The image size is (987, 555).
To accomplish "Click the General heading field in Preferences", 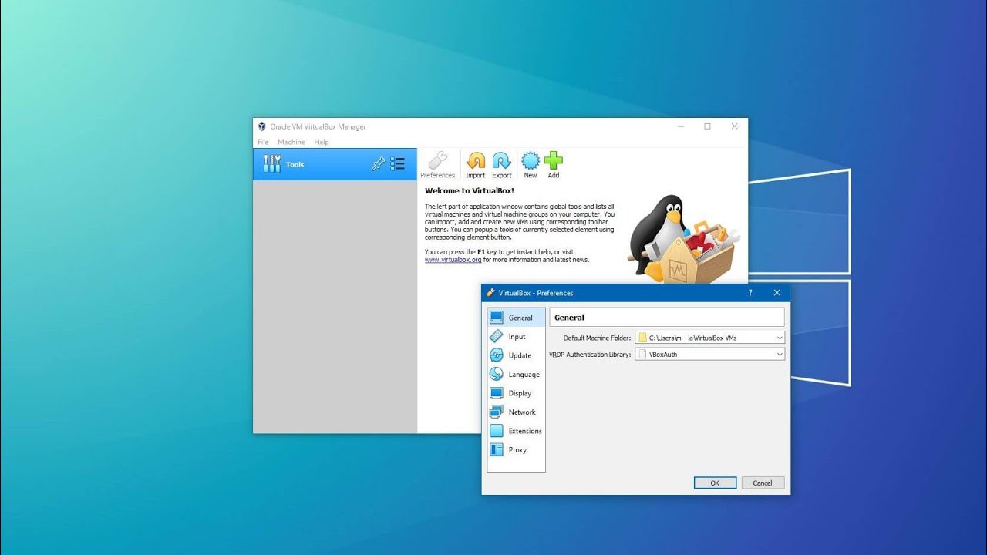I will [667, 317].
